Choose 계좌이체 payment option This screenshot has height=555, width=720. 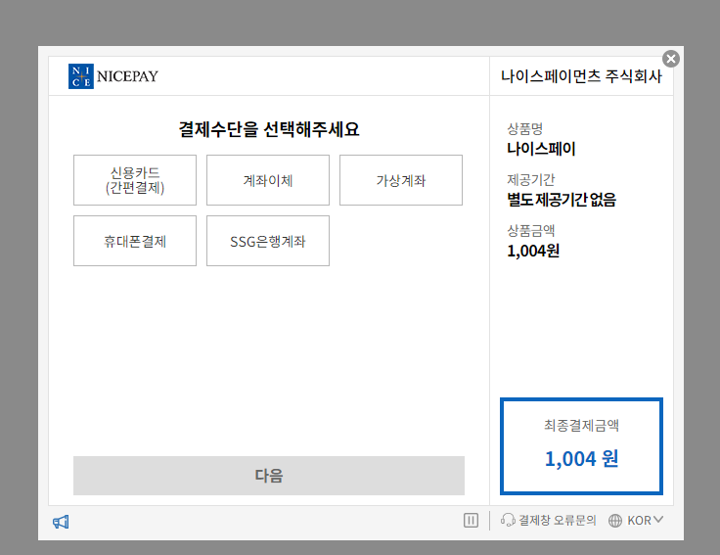[x=268, y=180]
